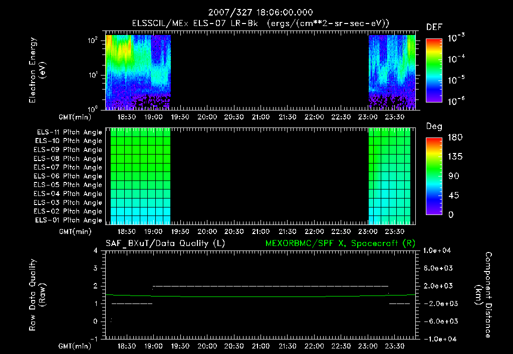Screen dimensions: 513x354
Task: Click the 1.0e+04 right axis value
Action: pyautogui.click(x=437, y=251)
